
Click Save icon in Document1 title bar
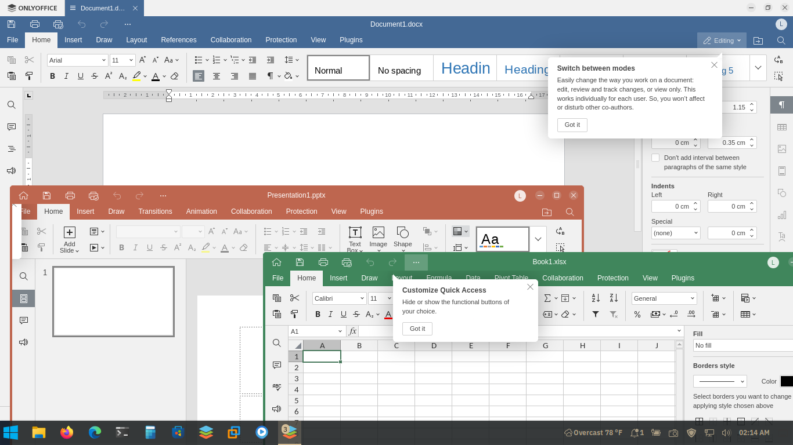click(12, 24)
